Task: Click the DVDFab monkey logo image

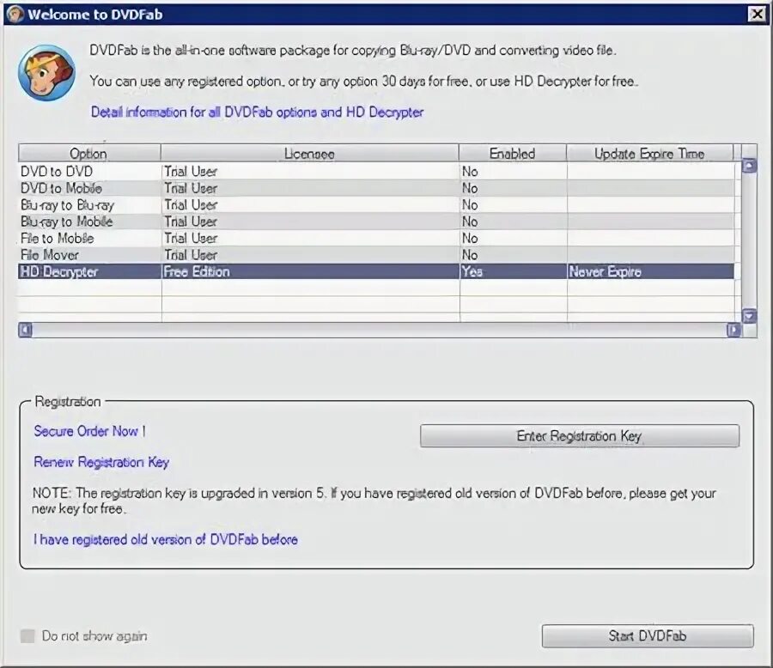Action: [47, 73]
